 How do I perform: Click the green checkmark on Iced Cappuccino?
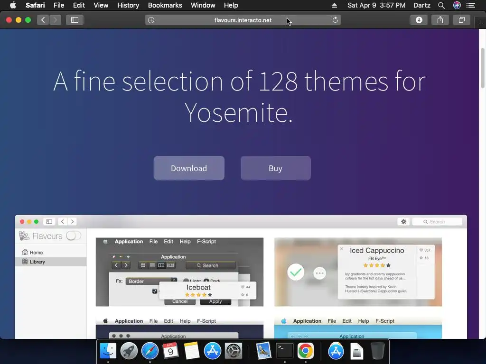click(x=296, y=272)
